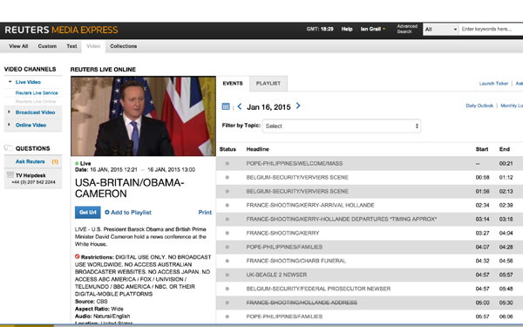
Task: Select the Video tab
Action: (93, 46)
